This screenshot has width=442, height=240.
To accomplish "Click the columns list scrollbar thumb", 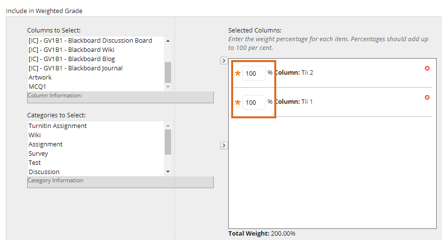I will (x=168, y=72).
